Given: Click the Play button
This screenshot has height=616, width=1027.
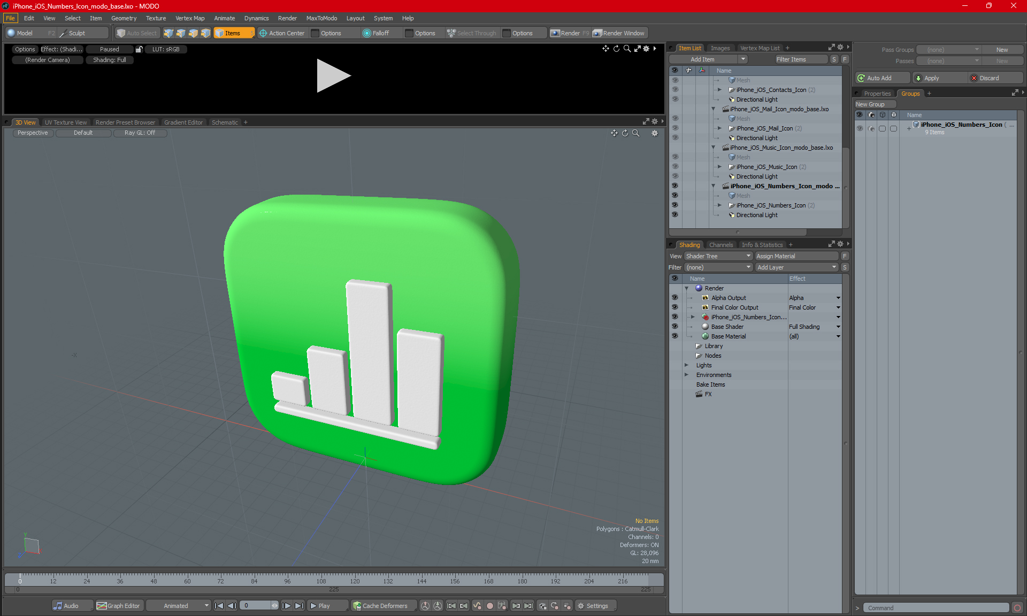Looking at the screenshot, I should tap(327, 606).
